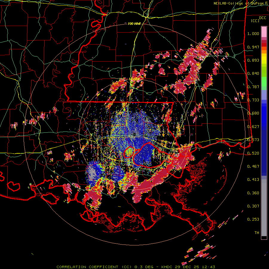Select the 0.893 scale label
The height and width of the screenshot is (269, 269).
click(x=253, y=60)
